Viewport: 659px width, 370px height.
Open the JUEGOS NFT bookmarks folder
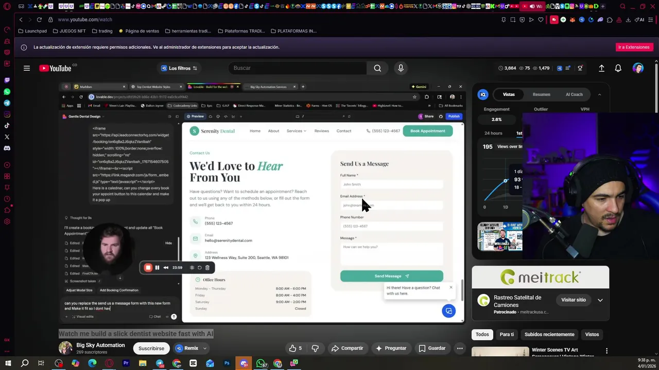pyautogui.click(x=69, y=31)
